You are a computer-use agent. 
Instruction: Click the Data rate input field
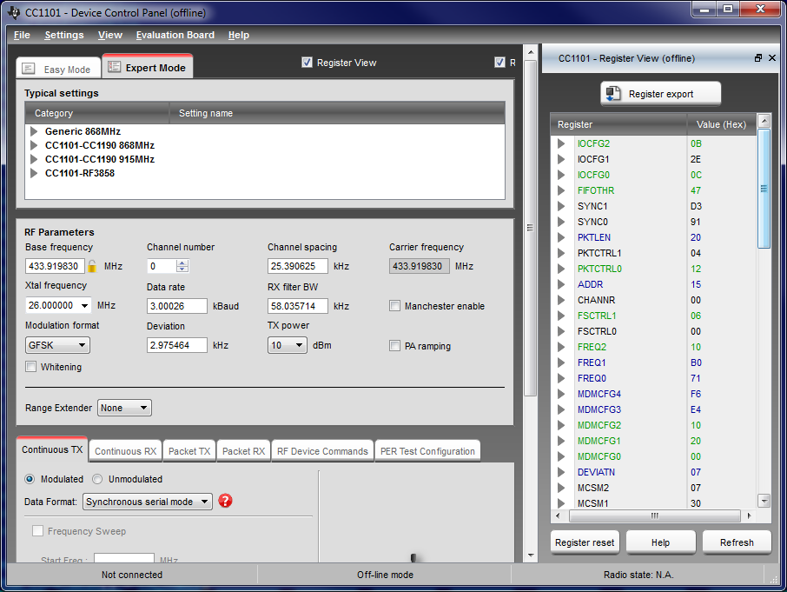tap(176, 306)
